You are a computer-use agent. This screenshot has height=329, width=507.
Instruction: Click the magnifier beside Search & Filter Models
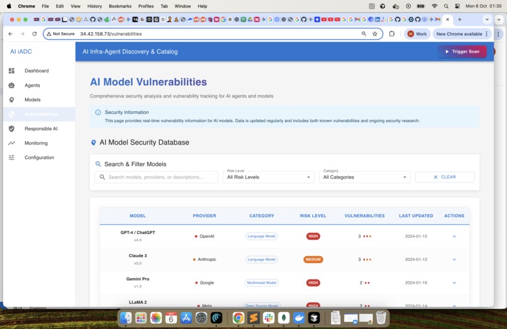[x=98, y=164]
